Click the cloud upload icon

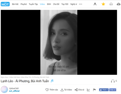[x=119, y=4]
